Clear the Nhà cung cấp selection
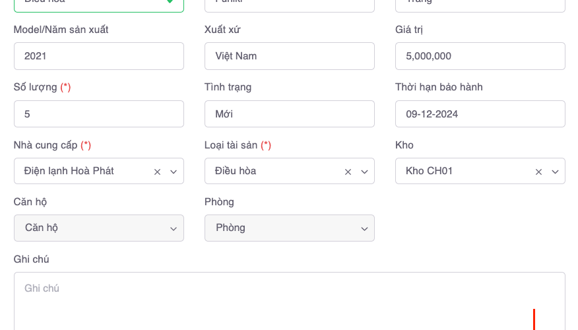578x330 pixels. 157,172
